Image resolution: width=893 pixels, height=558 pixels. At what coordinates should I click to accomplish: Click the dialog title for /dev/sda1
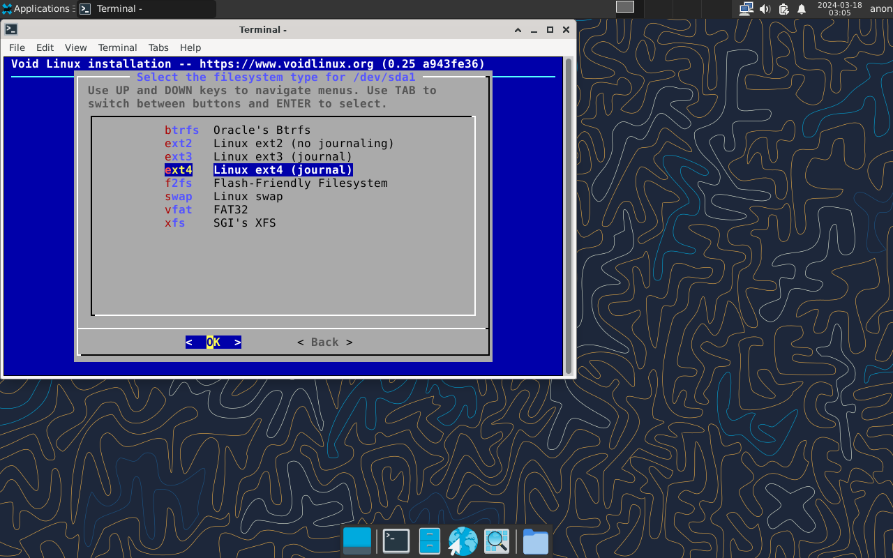(x=276, y=77)
